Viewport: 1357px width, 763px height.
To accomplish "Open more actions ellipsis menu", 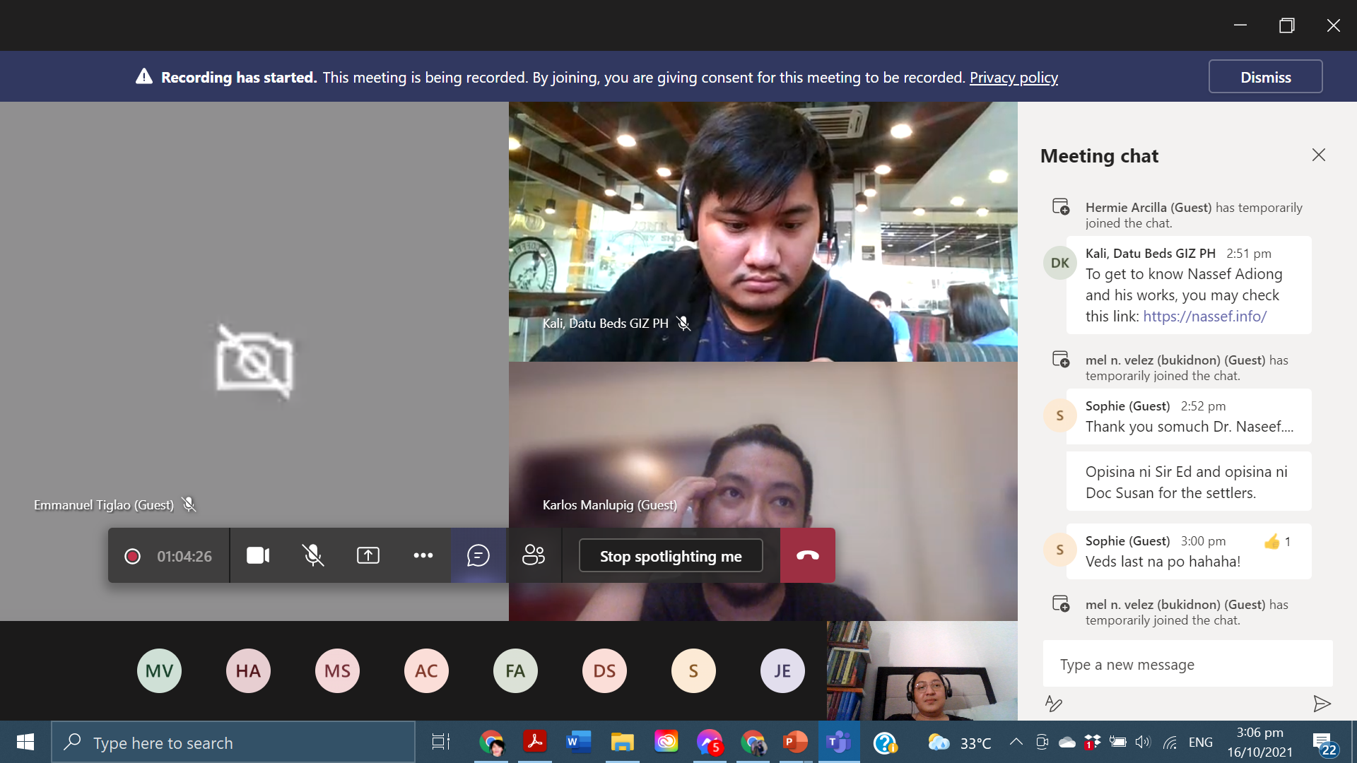I will coord(423,556).
